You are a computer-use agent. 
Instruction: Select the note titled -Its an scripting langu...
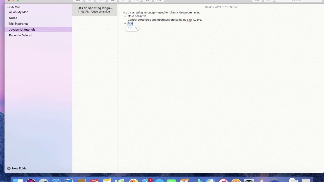(95, 10)
